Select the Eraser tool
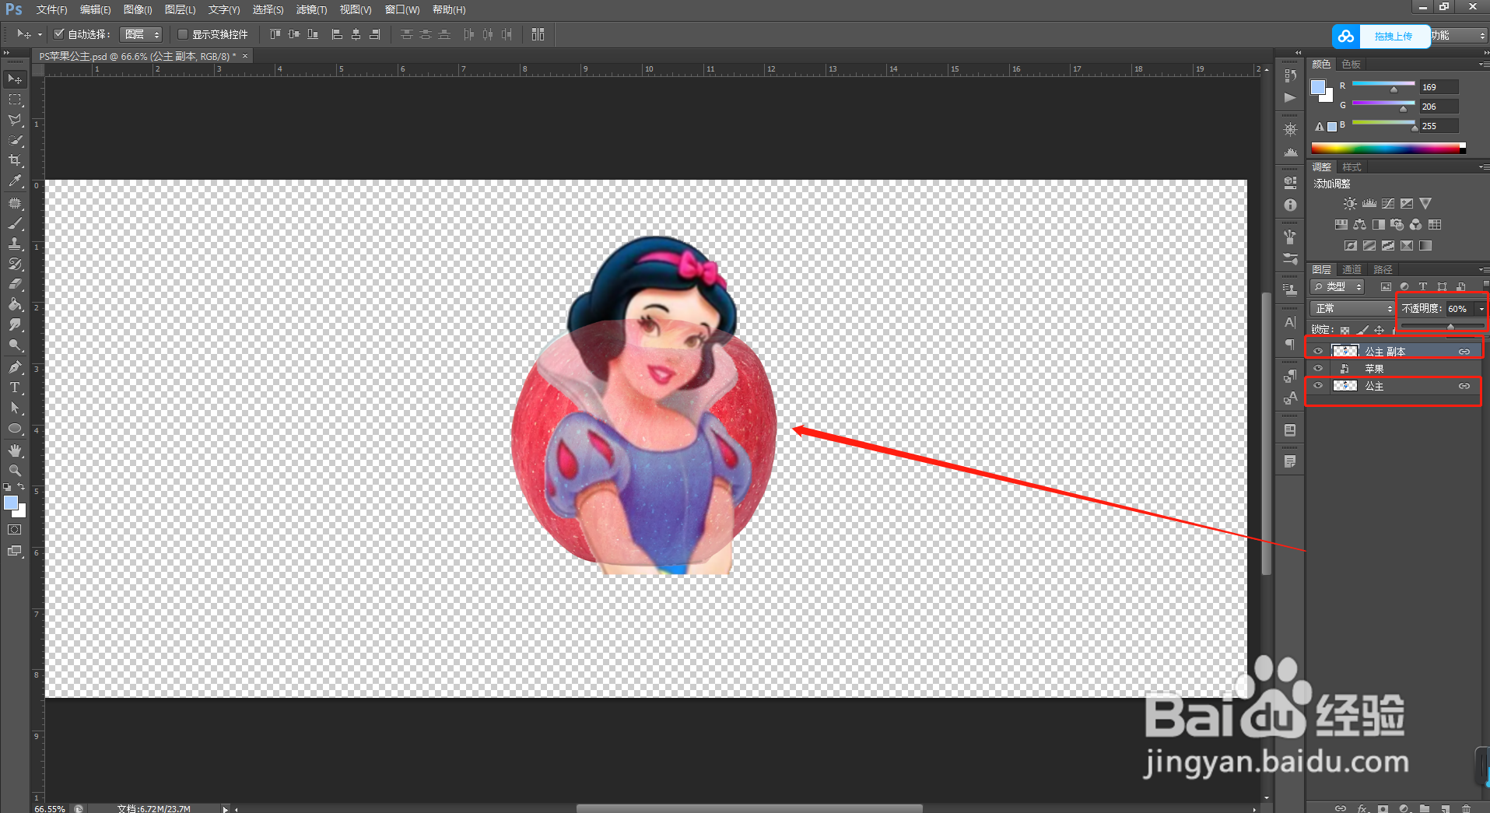This screenshot has height=813, width=1490. coord(15,284)
